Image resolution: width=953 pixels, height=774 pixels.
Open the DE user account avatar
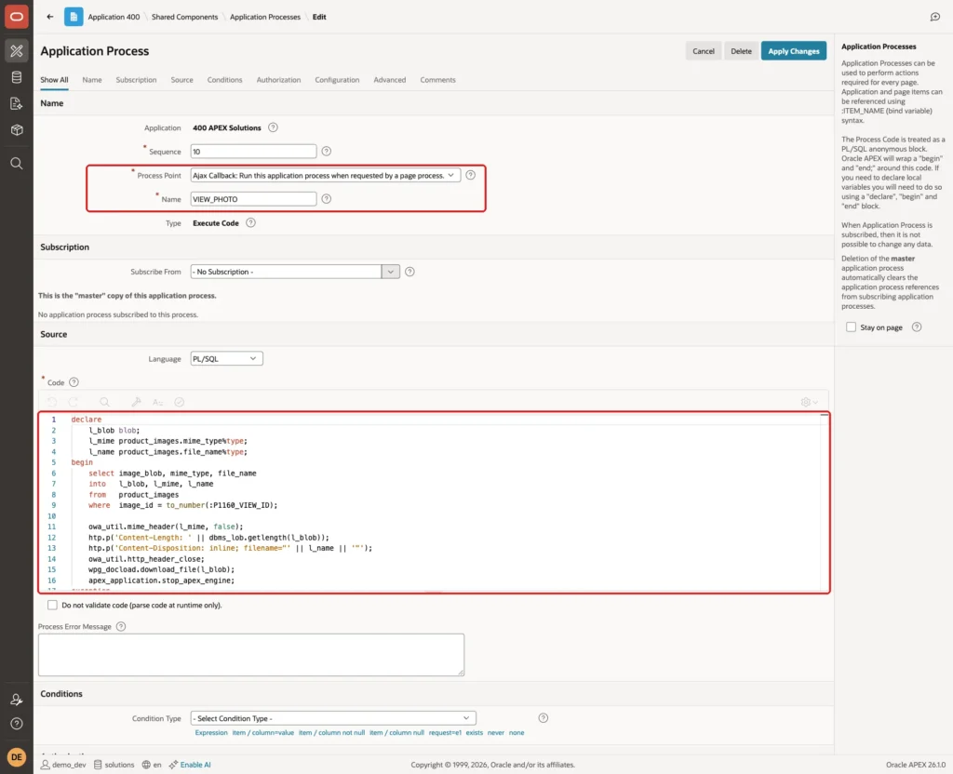tap(17, 757)
